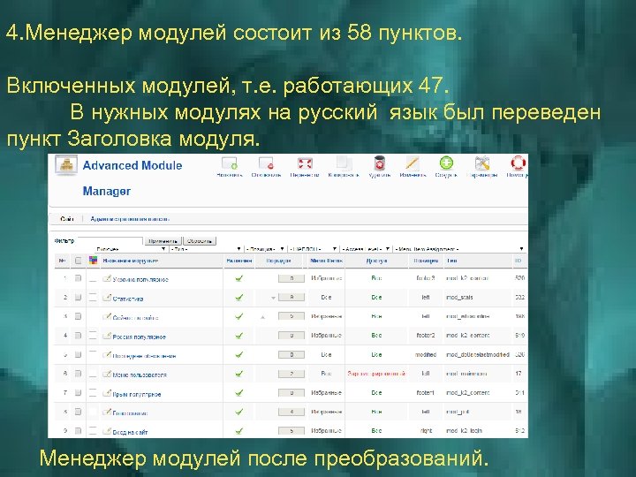Click edit icon beside Украина популярное
The image size is (636, 477).
tap(107, 278)
